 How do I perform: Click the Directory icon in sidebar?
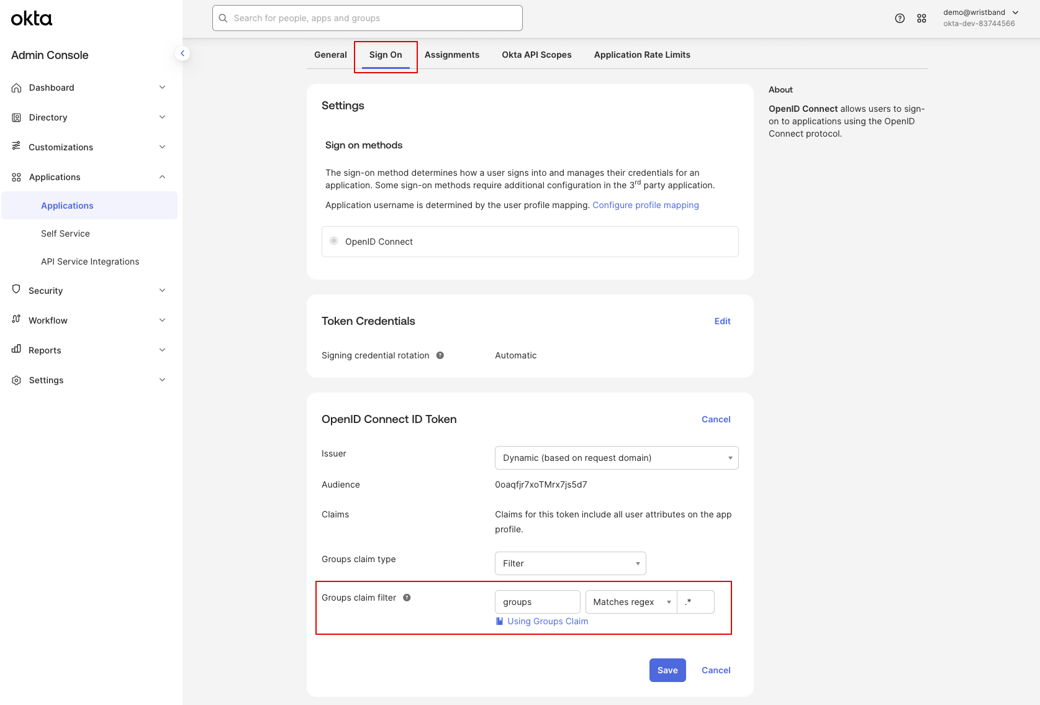tap(17, 117)
